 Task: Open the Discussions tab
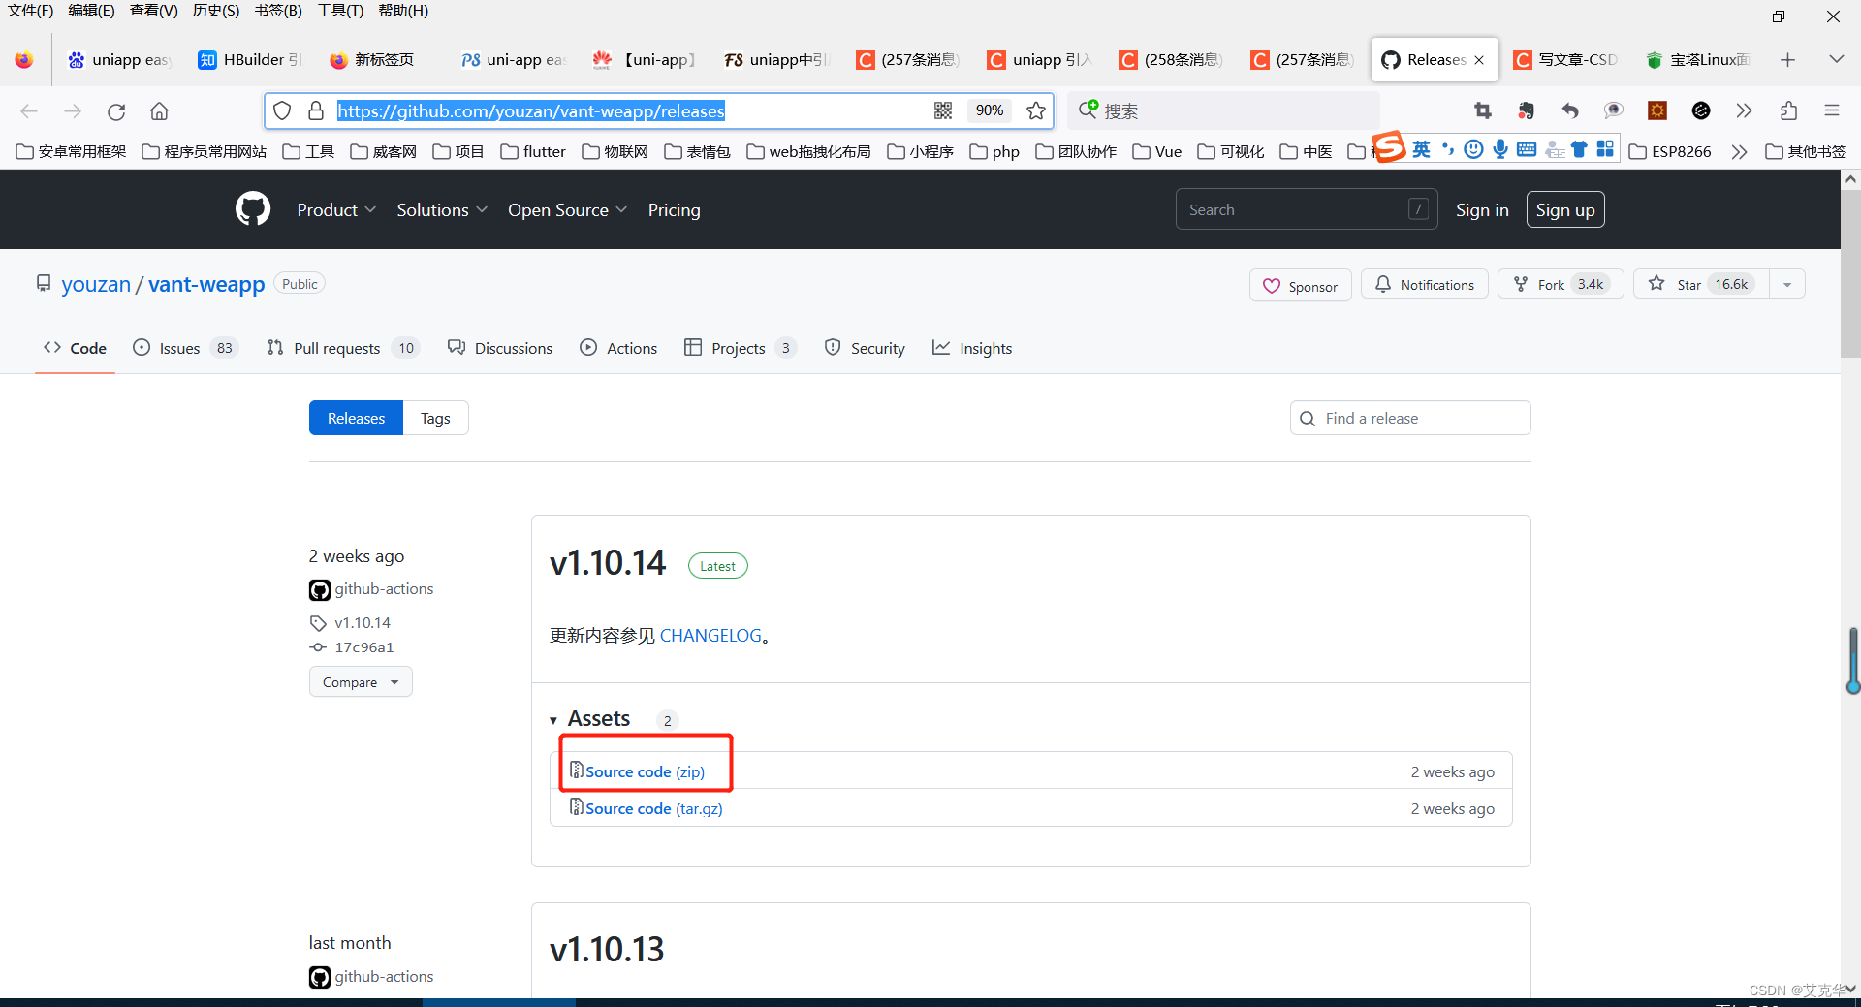click(500, 348)
